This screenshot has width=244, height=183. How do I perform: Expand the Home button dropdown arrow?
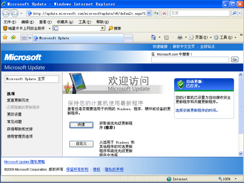(160, 37)
